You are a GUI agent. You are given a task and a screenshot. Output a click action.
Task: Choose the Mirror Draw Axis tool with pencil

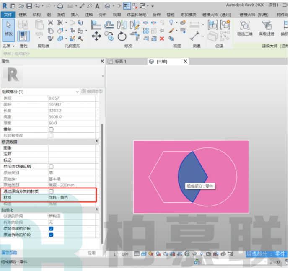(135, 25)
